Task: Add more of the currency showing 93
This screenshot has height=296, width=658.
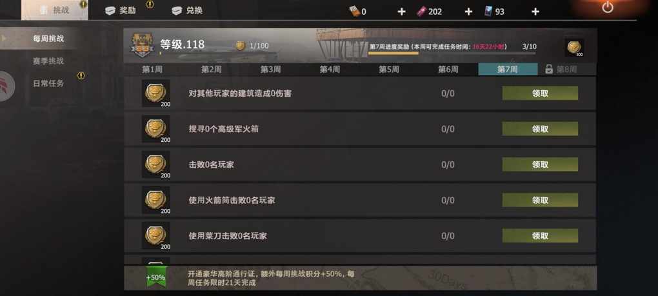Action: pyautogui.click(x=535, y=12)
